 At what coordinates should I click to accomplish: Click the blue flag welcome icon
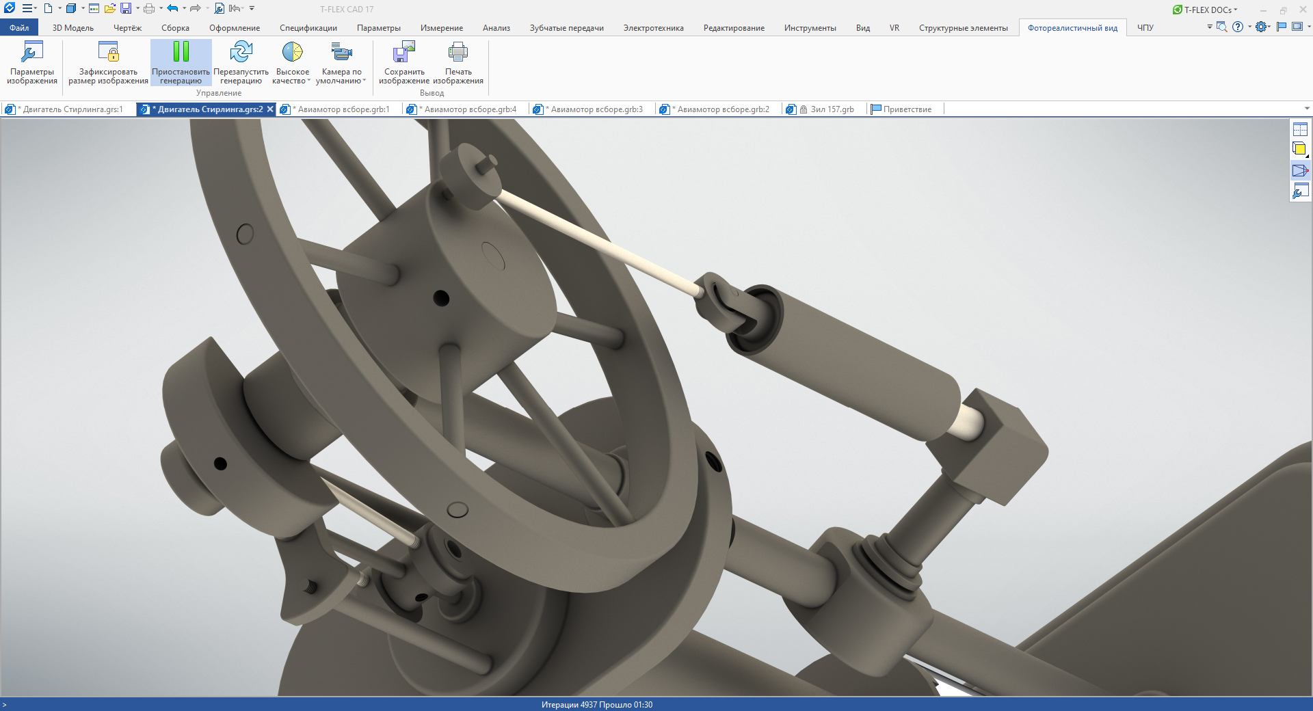[x=1282, y=27]
